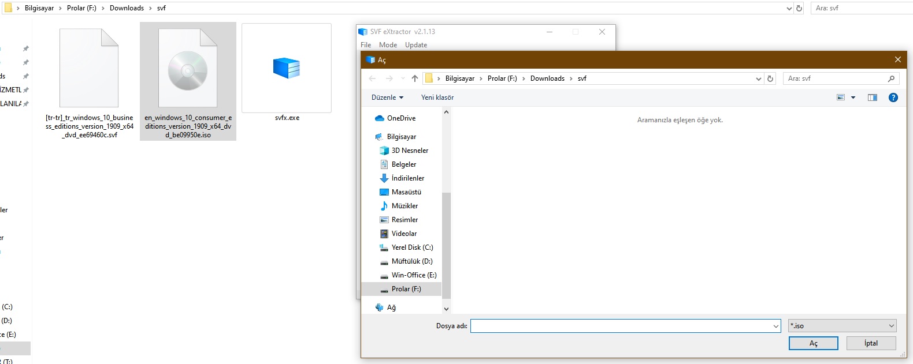
Task: Select Bilgisayar in the dialog navigation tree
Action: tap(401, 137)
